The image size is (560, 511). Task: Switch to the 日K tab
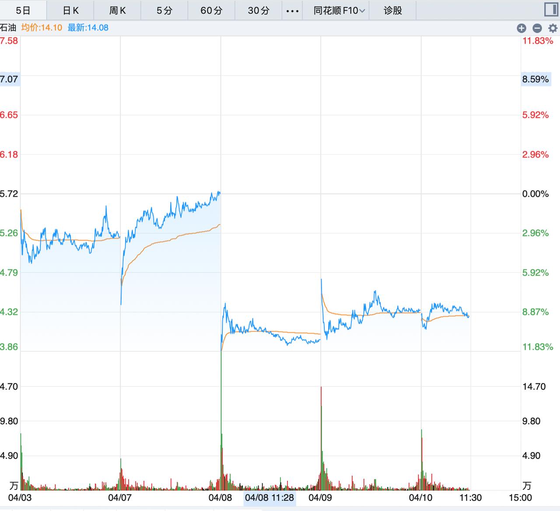coord(70,11)
